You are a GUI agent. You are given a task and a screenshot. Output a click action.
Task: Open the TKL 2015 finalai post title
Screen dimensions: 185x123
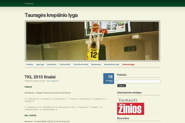[40, 77]
